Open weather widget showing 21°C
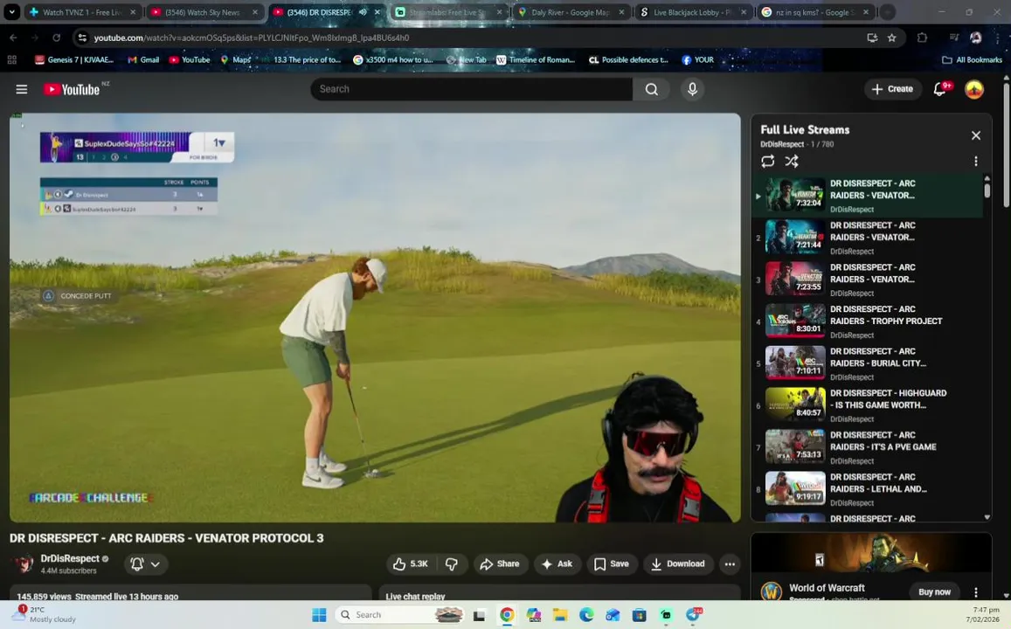The height and width of the screenshot is (629, 1011). pyautogui.click(x=45, y=614)
